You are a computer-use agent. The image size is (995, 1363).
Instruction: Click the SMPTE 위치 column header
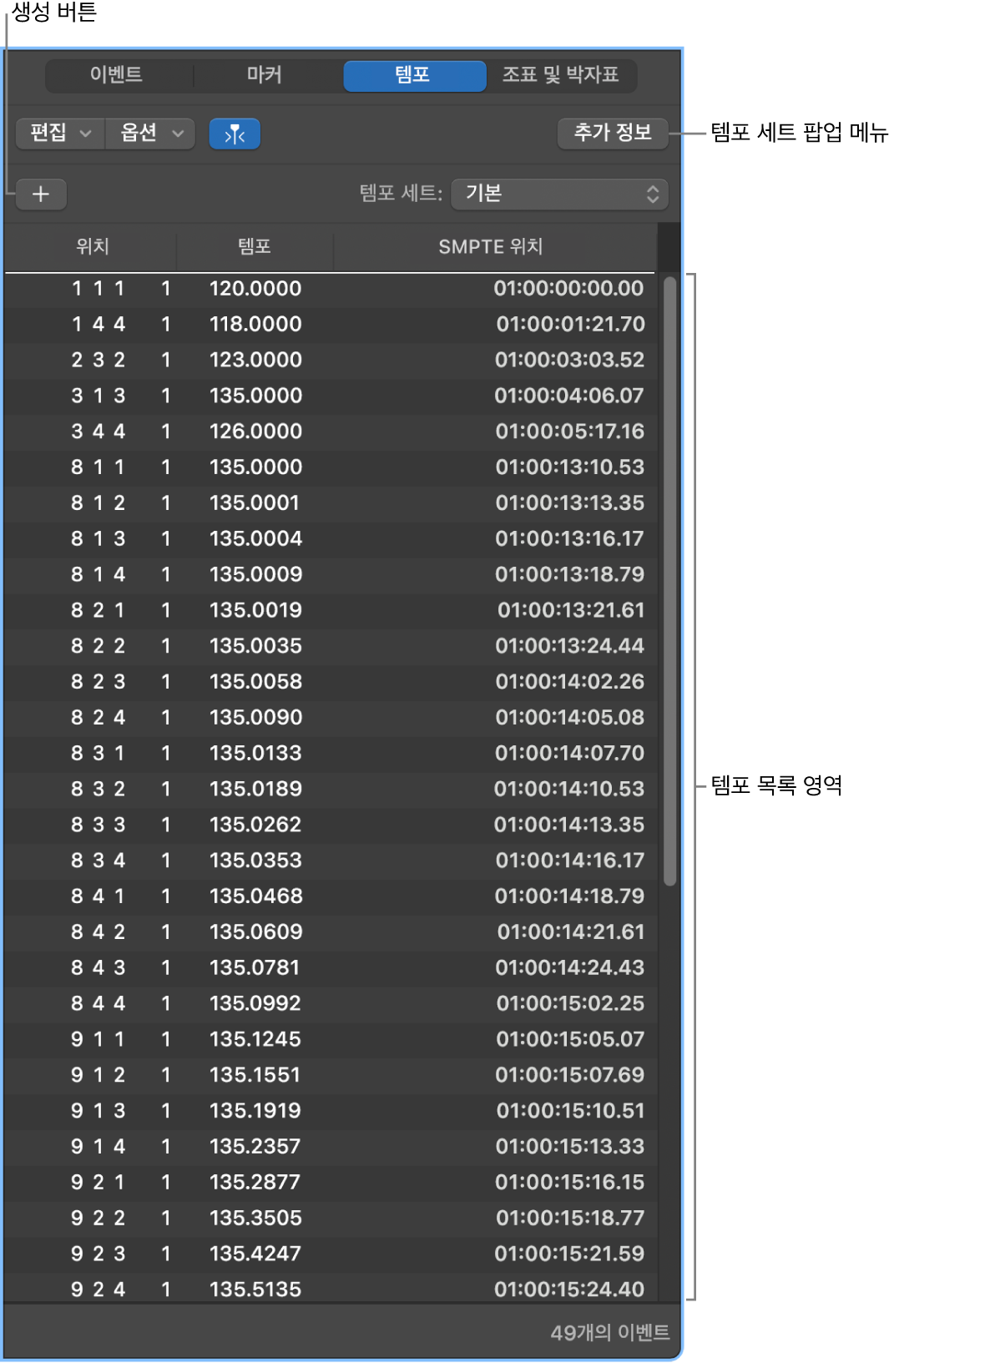click(491, 246)
